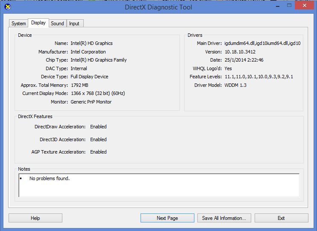Open the Sound tab
This screenshot has height=231, width=317.
[x=57, y=24]
